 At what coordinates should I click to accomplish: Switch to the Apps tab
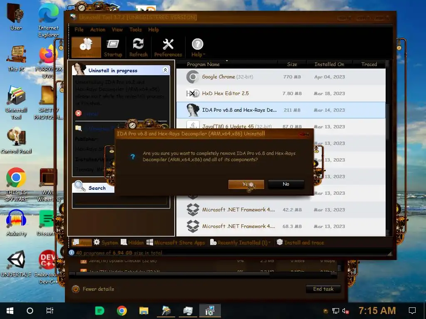[x=82, y=243]
